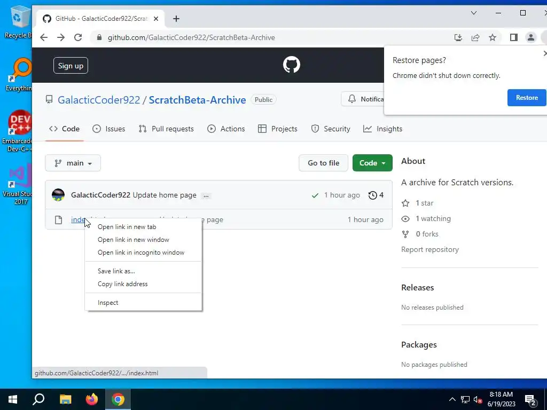Image resolution: width=547 pixels, height=410 pixels.
Task: Click Restore in the Restore pages popup
Action: [526, 98]
